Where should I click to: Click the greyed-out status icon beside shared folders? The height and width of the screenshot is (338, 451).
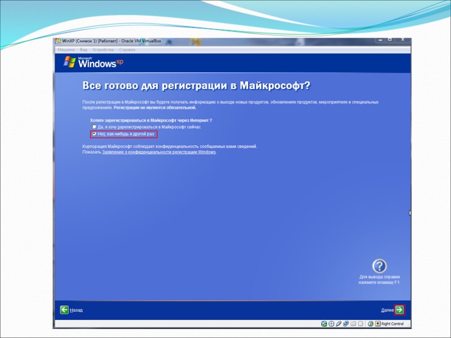click(360, 323)
